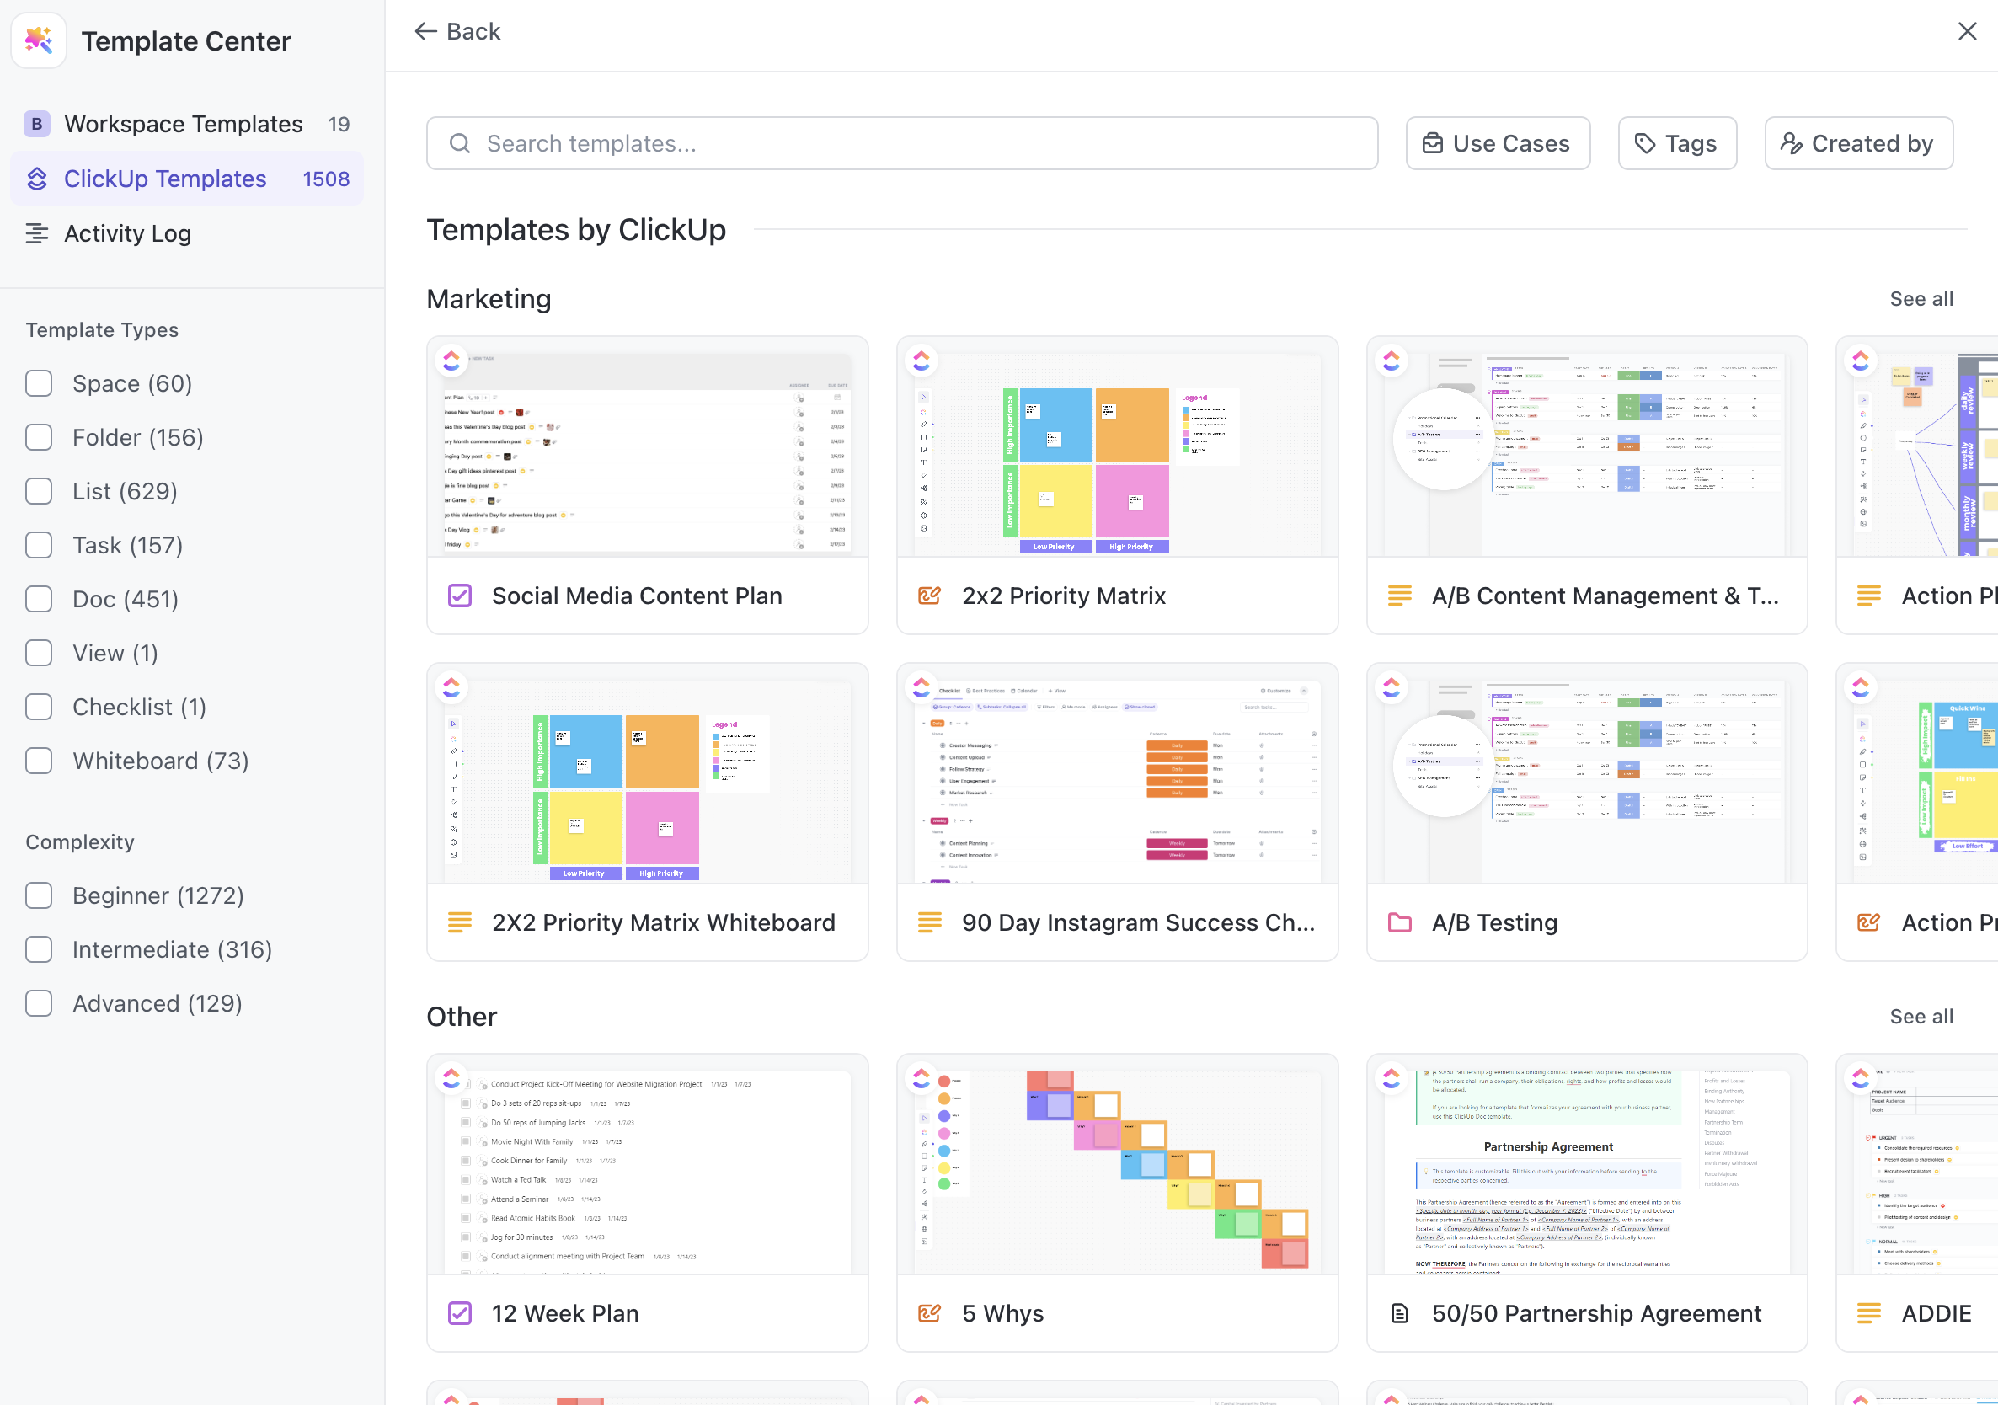Switch to Workspace Templates
Image resolution: width=1998 pixels, height=1405 pixels.
(x=184, y=124)
